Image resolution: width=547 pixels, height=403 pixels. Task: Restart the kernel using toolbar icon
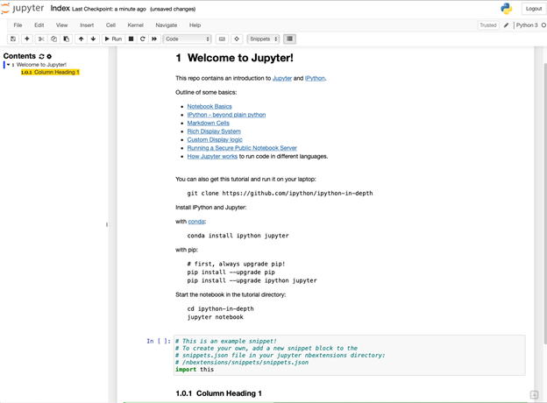point(143,39)
